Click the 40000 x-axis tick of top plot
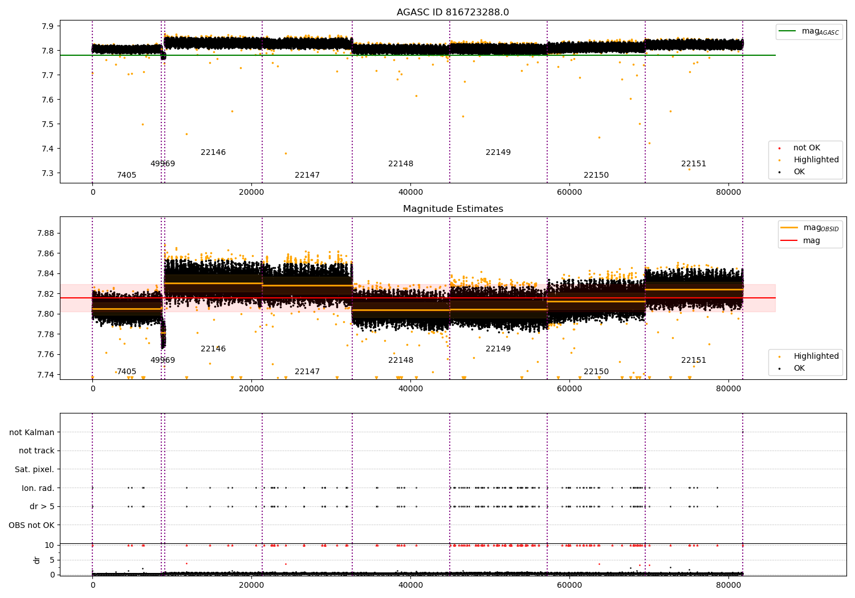This screenshot has height=598, width=855. click(x=410, y=192)
